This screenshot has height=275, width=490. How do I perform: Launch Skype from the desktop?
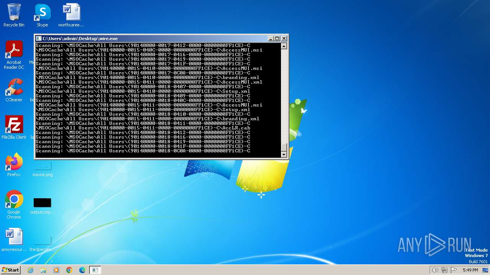[x=42, y=15]
